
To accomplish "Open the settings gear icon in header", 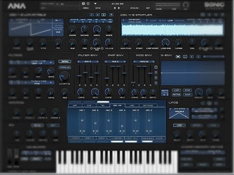I will [x=88, y=3].
